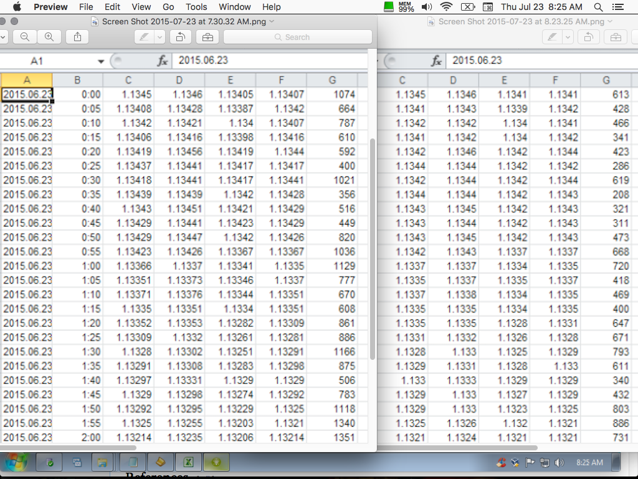Open the File menu
The image size is (638, 479).
pos(86,7)
